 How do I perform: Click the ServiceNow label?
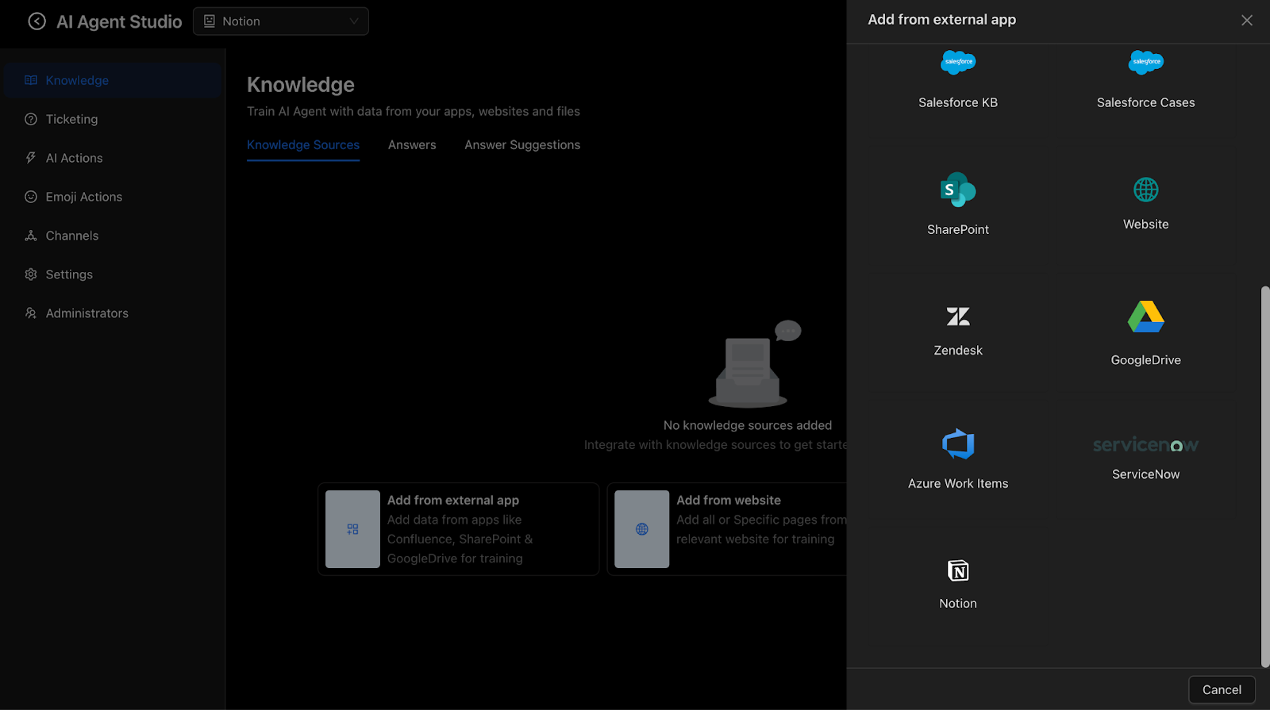pyautogui.click(x=1146, y=474)
